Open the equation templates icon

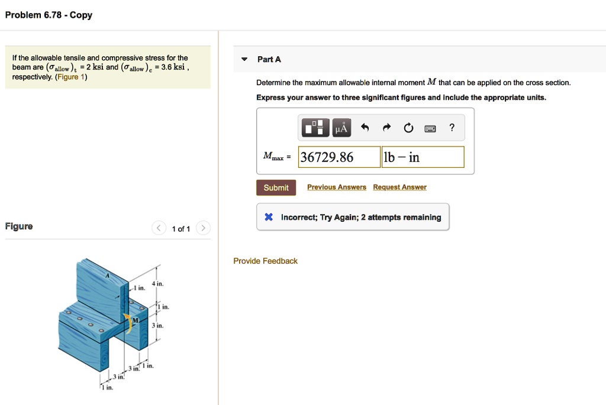tap(314, 127)
